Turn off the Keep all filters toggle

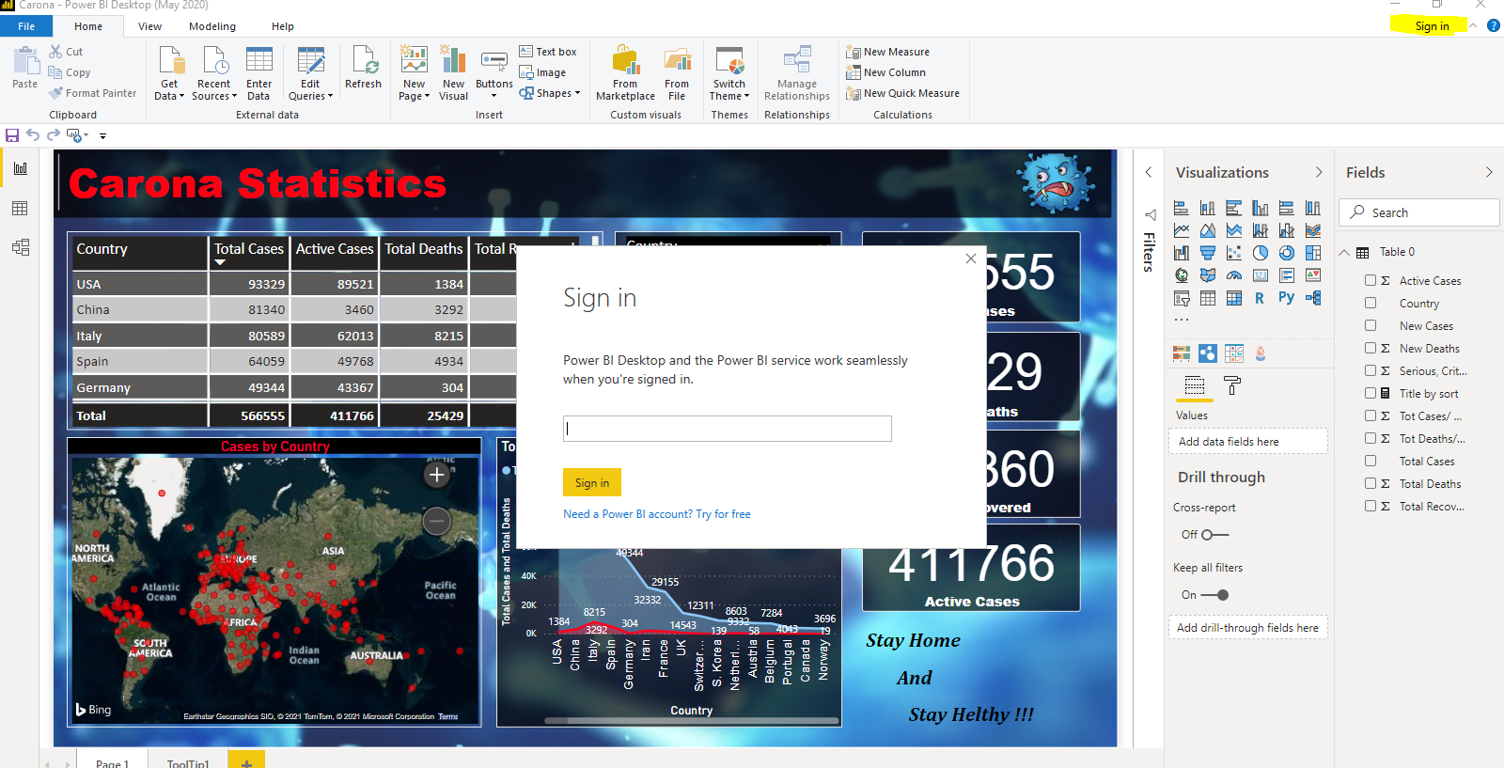(1214, 595)
